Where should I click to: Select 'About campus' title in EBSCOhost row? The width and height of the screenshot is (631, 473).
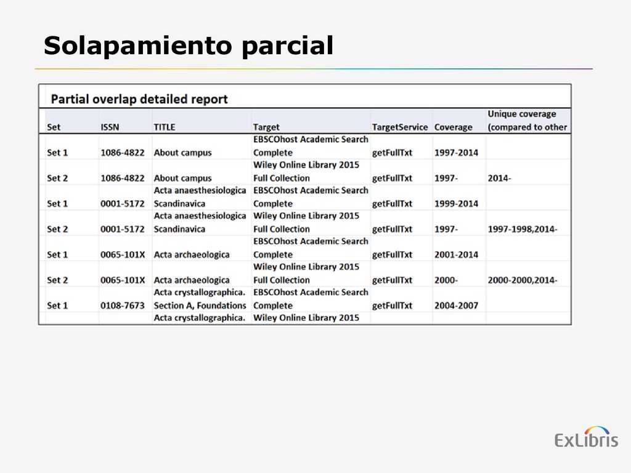tap(182, 153)
